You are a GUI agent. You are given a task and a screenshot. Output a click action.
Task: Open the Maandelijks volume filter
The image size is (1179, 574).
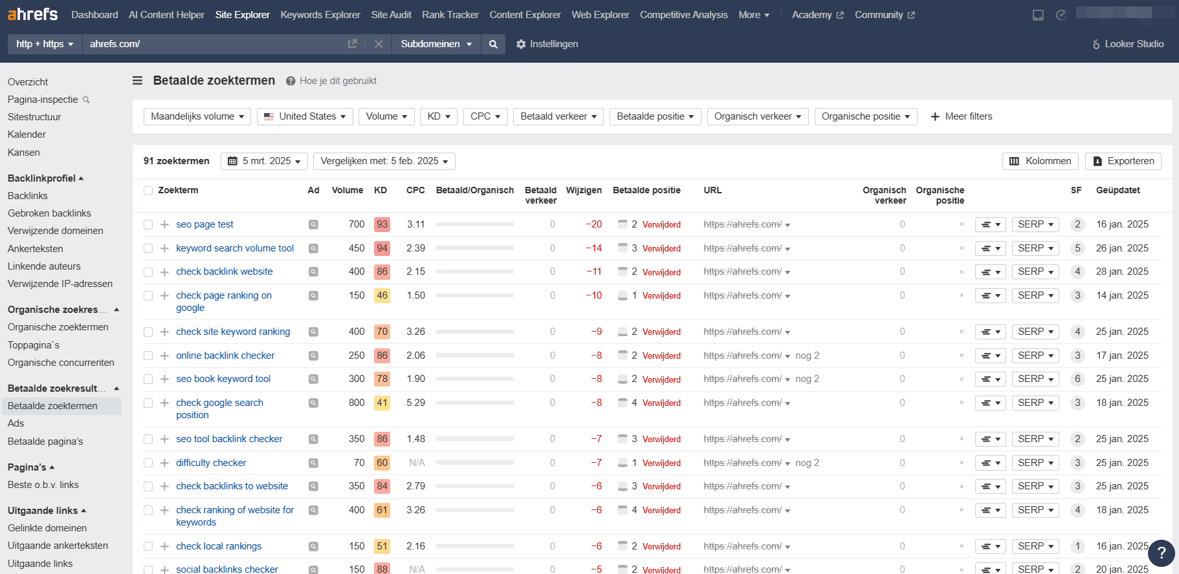click(x=197, y=116)
